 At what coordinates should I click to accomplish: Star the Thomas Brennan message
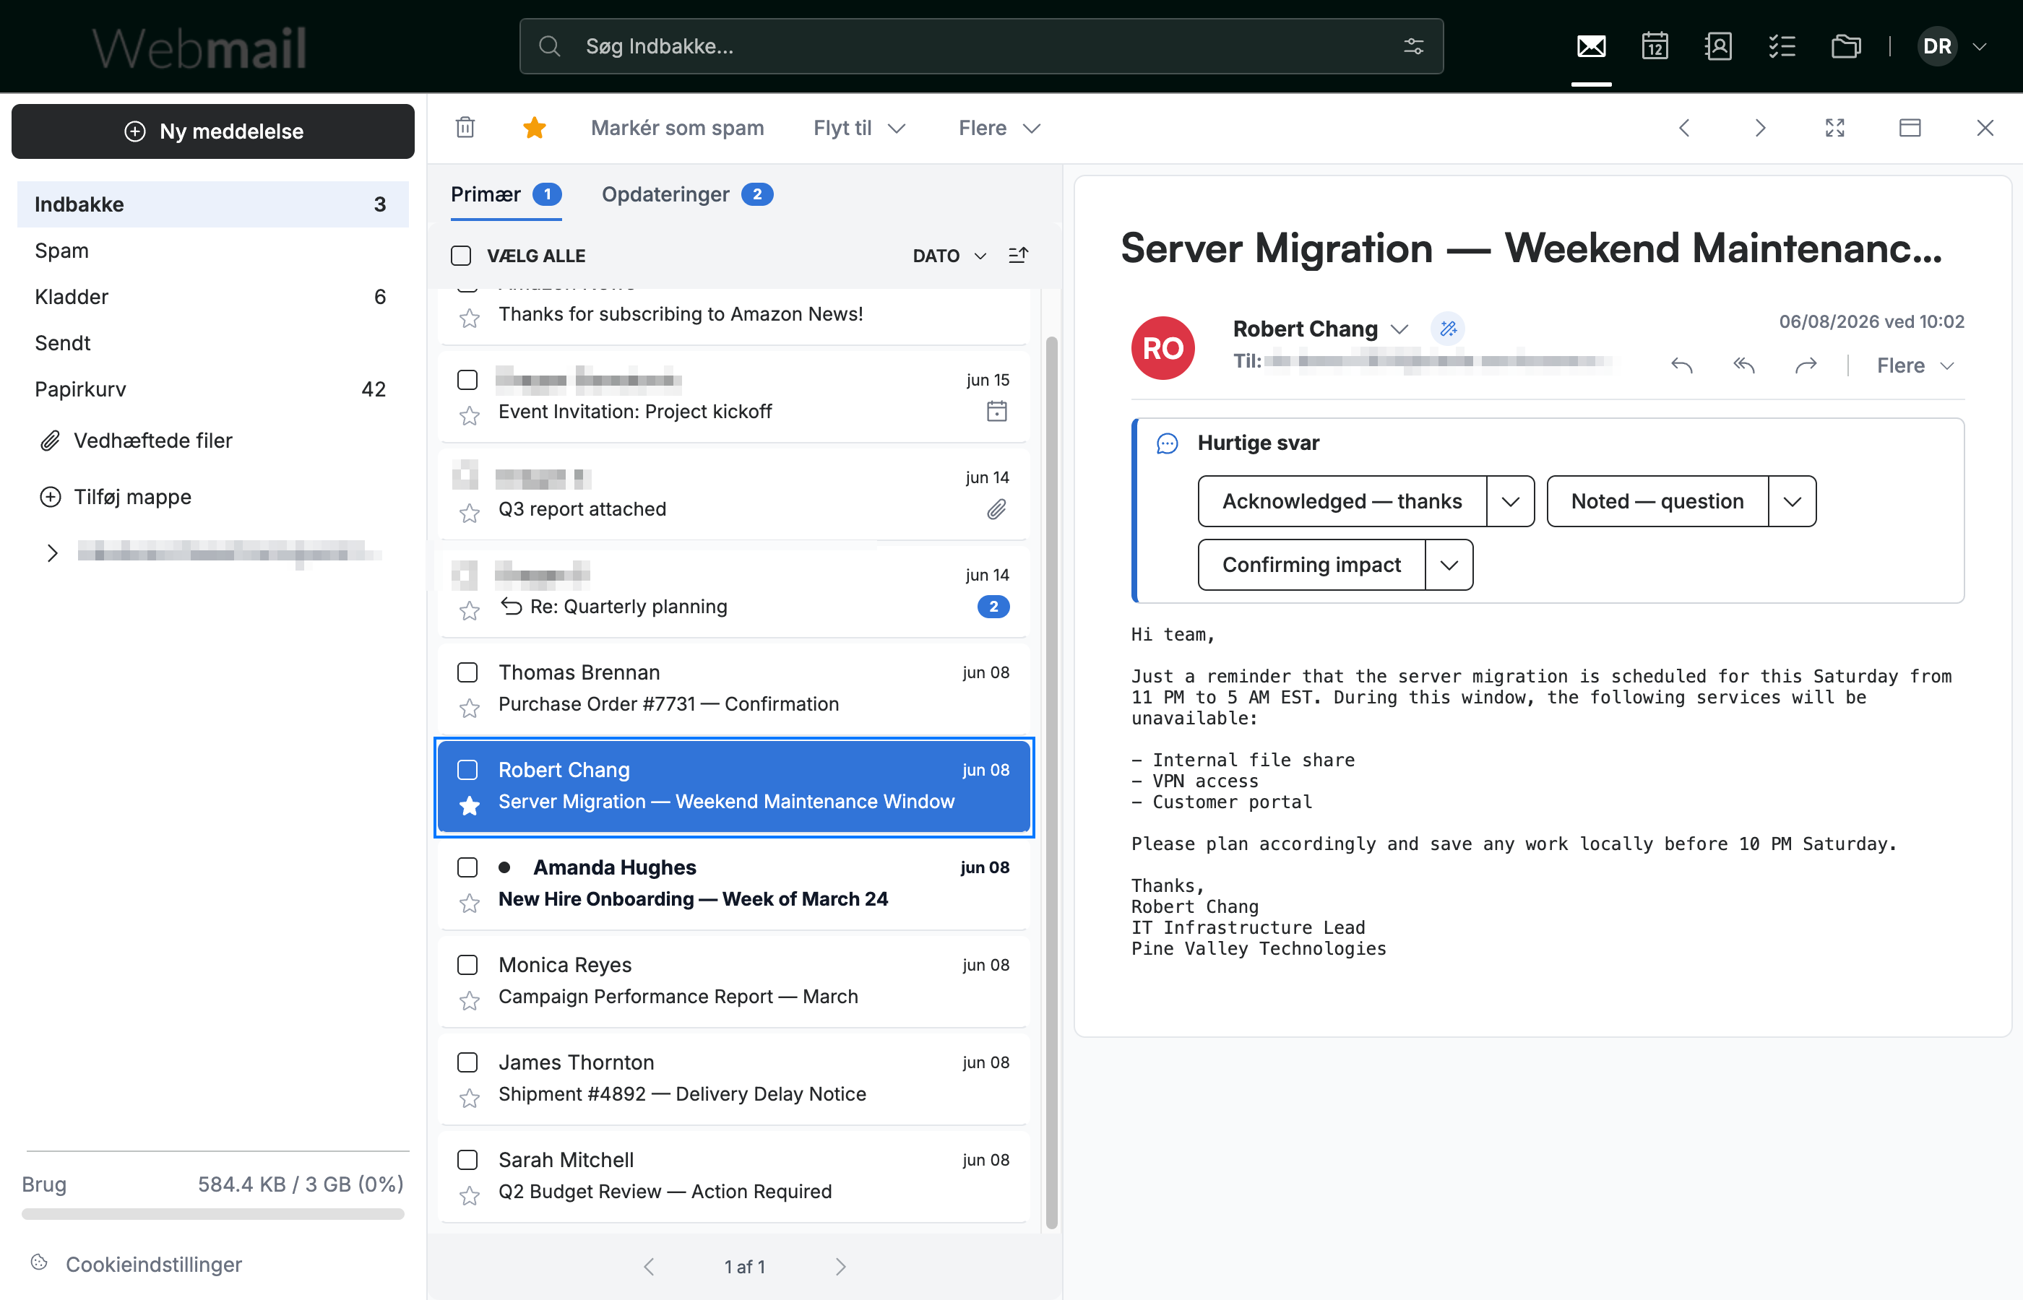tap(470, 707)
